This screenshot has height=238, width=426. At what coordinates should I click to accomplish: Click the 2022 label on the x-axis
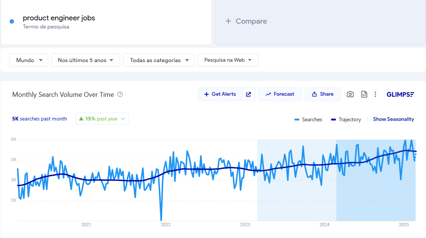[x=166, y=225]
